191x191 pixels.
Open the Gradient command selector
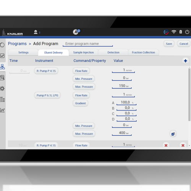point(80,103)
